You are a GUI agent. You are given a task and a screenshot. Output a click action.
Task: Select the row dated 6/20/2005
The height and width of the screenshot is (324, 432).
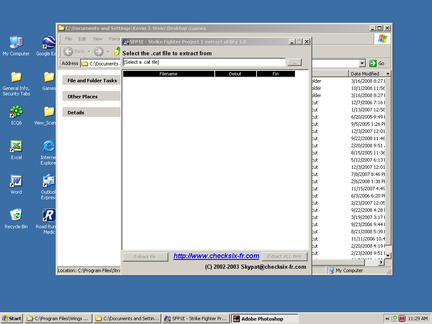[348, 117]
